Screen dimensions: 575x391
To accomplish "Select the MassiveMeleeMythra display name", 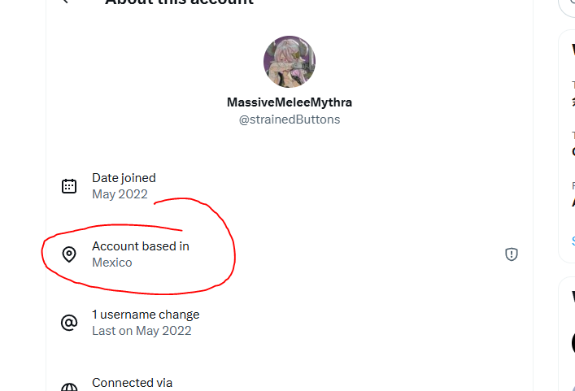I will [290, 102].
